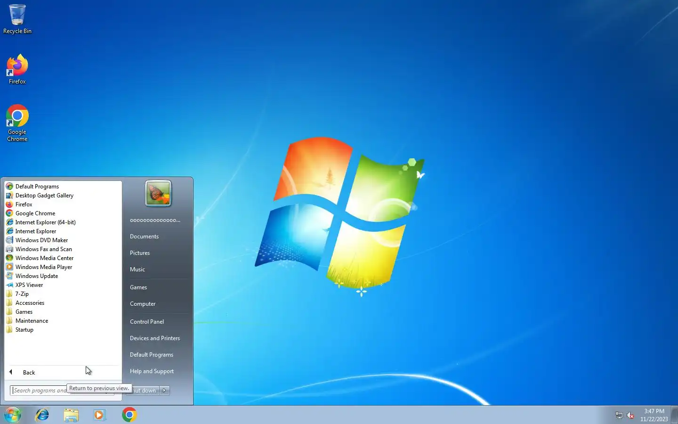Open Internet Explorer 32-bit entry in list
The height and width of the screenshot is (424, 678).
[63, 231]
